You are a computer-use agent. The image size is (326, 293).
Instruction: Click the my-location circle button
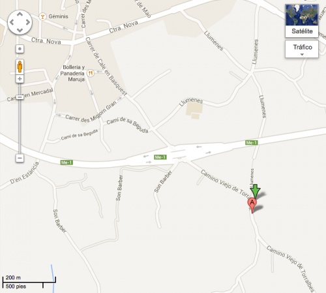pos(20,49)
